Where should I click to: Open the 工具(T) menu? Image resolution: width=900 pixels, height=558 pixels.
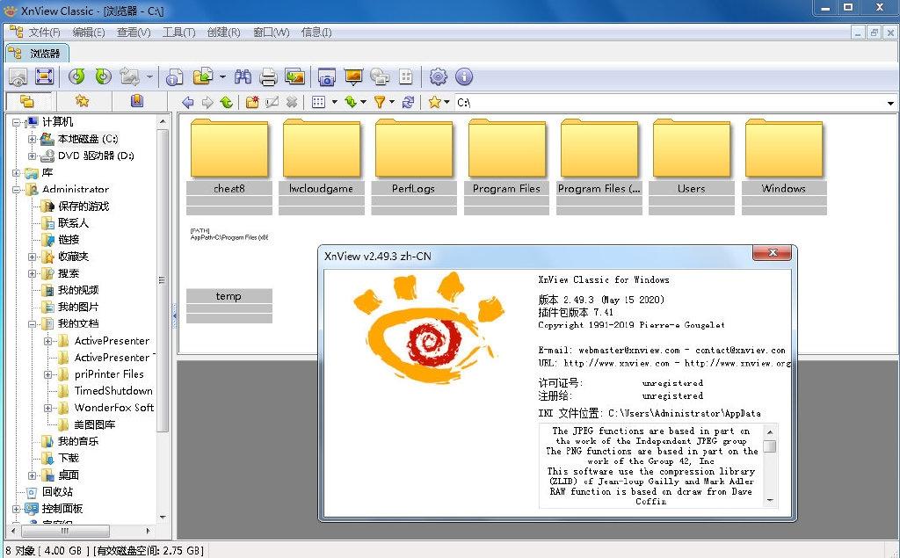click(x=178, y=33)
